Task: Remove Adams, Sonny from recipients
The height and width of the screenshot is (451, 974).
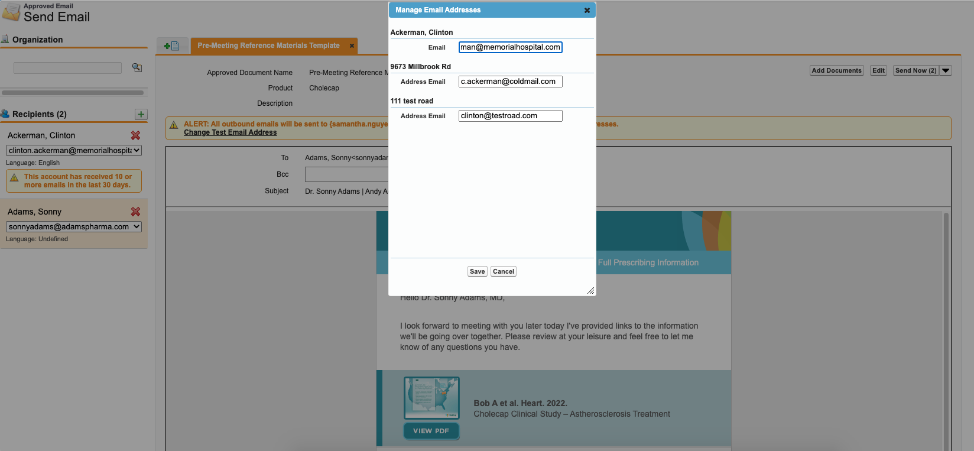Action: pos(135,212)
